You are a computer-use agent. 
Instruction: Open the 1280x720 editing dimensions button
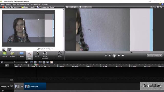click(72, 7)
